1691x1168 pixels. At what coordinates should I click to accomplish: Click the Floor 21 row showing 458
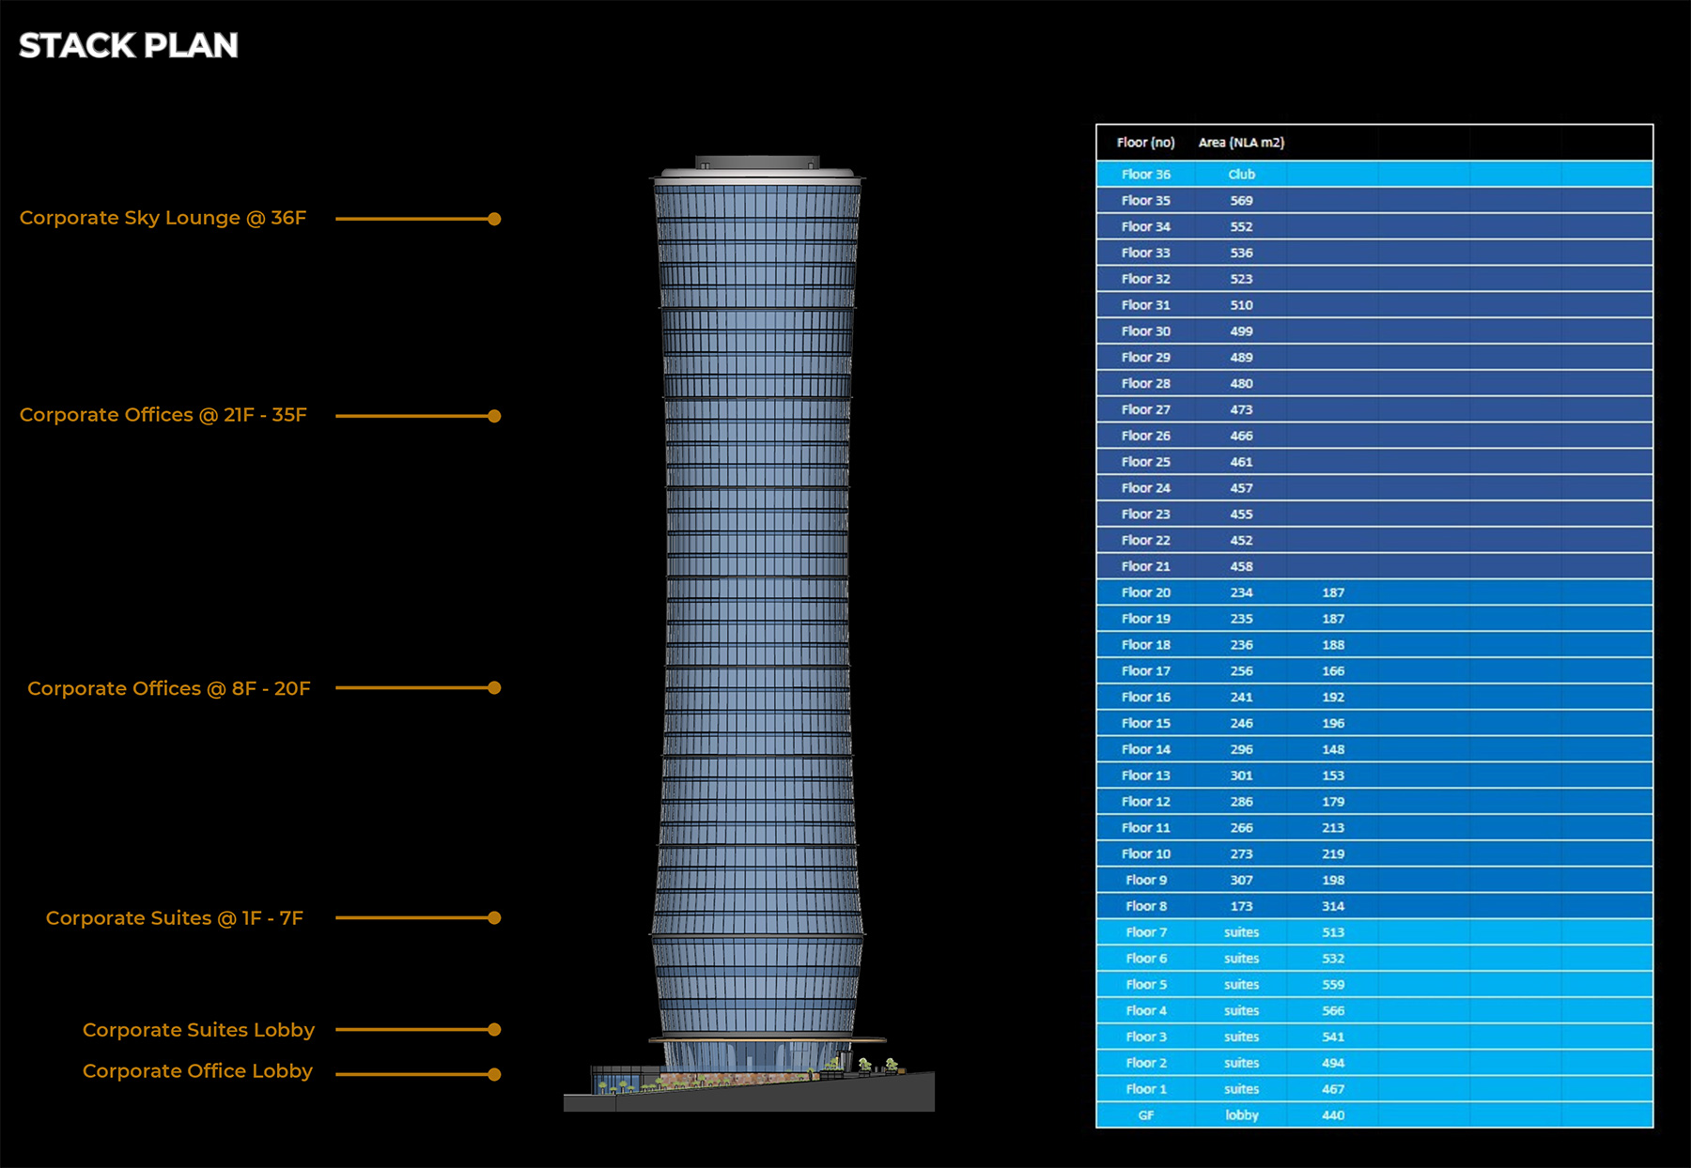[x=1240, y=566]
